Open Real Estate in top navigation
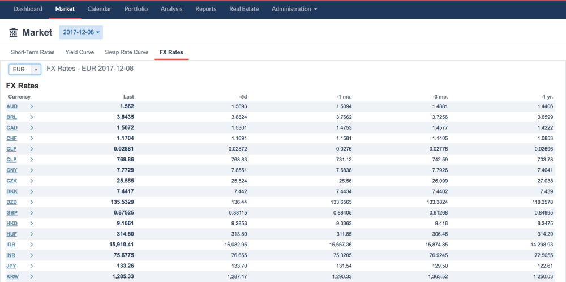Image resolution: width=566 pixels, height=282 pixels. (244, 9)
